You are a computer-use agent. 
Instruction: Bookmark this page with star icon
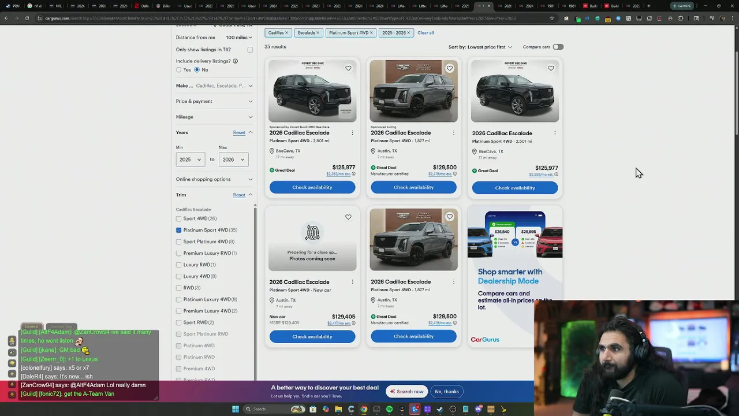(552, 18)
